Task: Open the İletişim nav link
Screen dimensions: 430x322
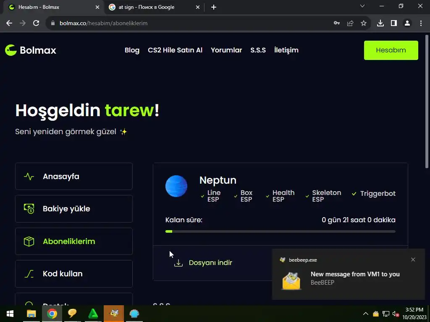Action: [286, 50]
